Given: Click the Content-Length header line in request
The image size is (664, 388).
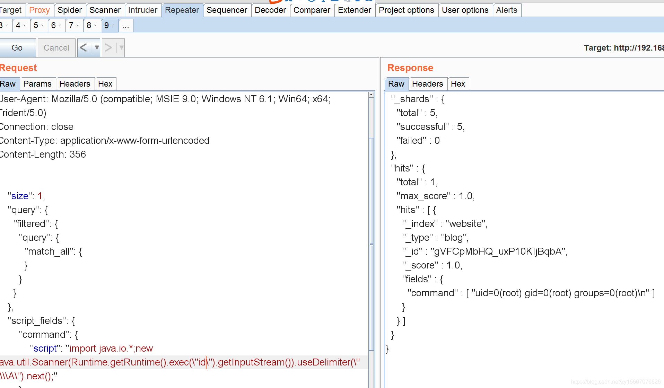Looking at the screenshot, I should point(43,155).
